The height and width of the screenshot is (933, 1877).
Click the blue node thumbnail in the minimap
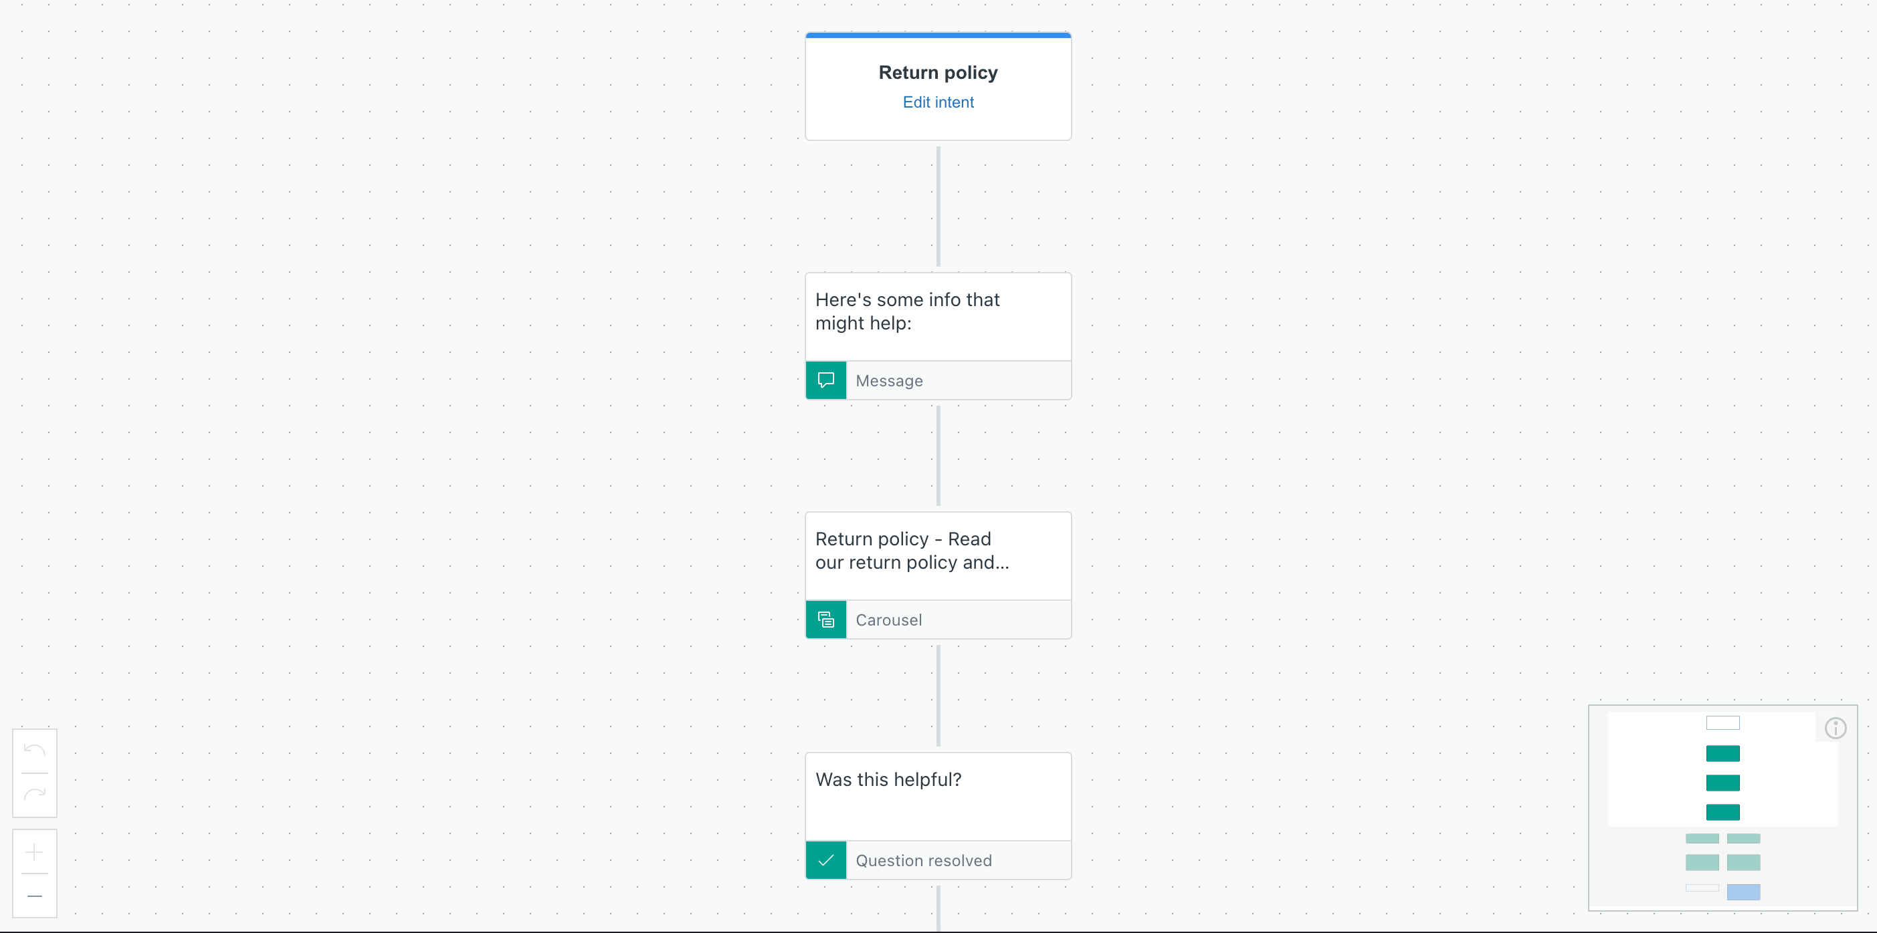[1744, 892]
